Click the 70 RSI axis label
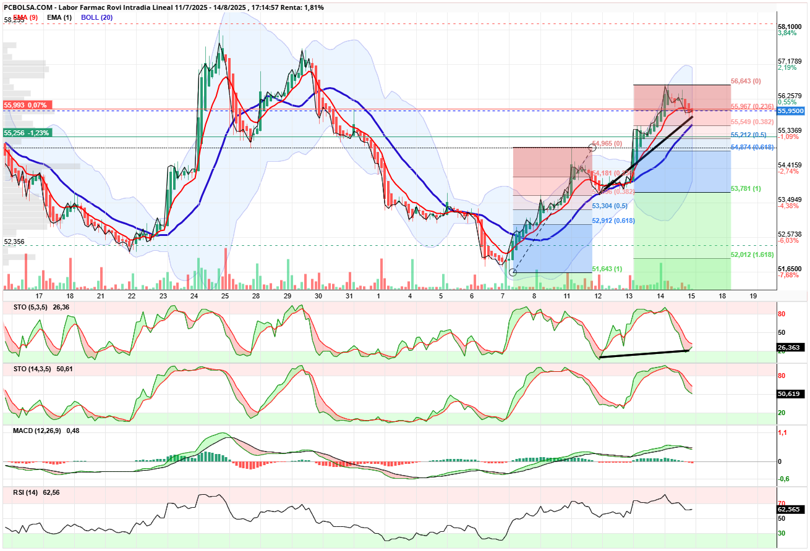 click(x=782, y=503)
